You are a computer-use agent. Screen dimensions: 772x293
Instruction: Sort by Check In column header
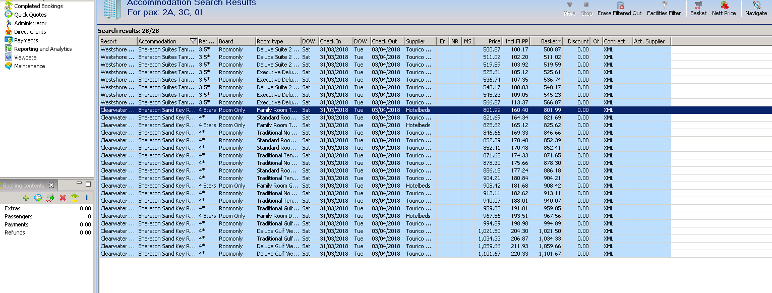pos(335,41)
